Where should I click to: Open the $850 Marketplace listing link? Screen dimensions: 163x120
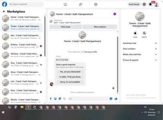tap(67, 22)
